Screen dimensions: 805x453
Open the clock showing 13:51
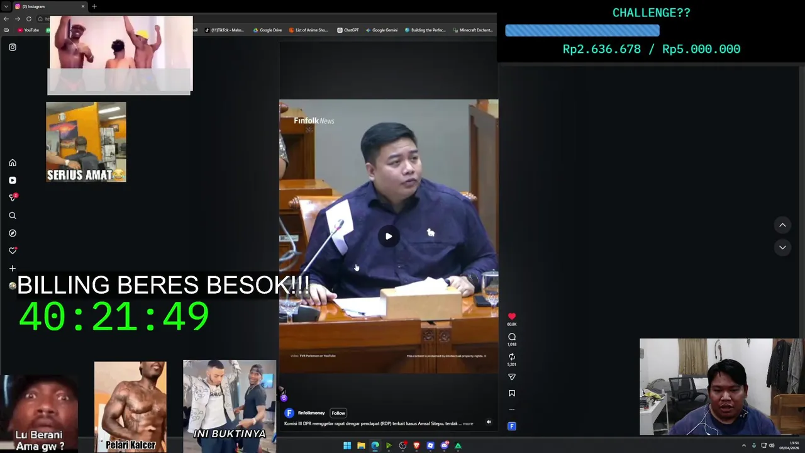[789, 445]
